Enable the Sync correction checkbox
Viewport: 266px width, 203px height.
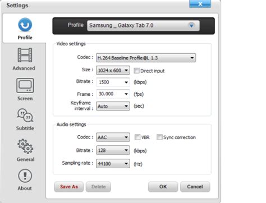(x=159, y=137)
